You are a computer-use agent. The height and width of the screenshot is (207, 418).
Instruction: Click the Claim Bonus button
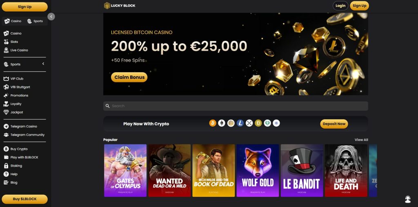click(x=129, y=77)
